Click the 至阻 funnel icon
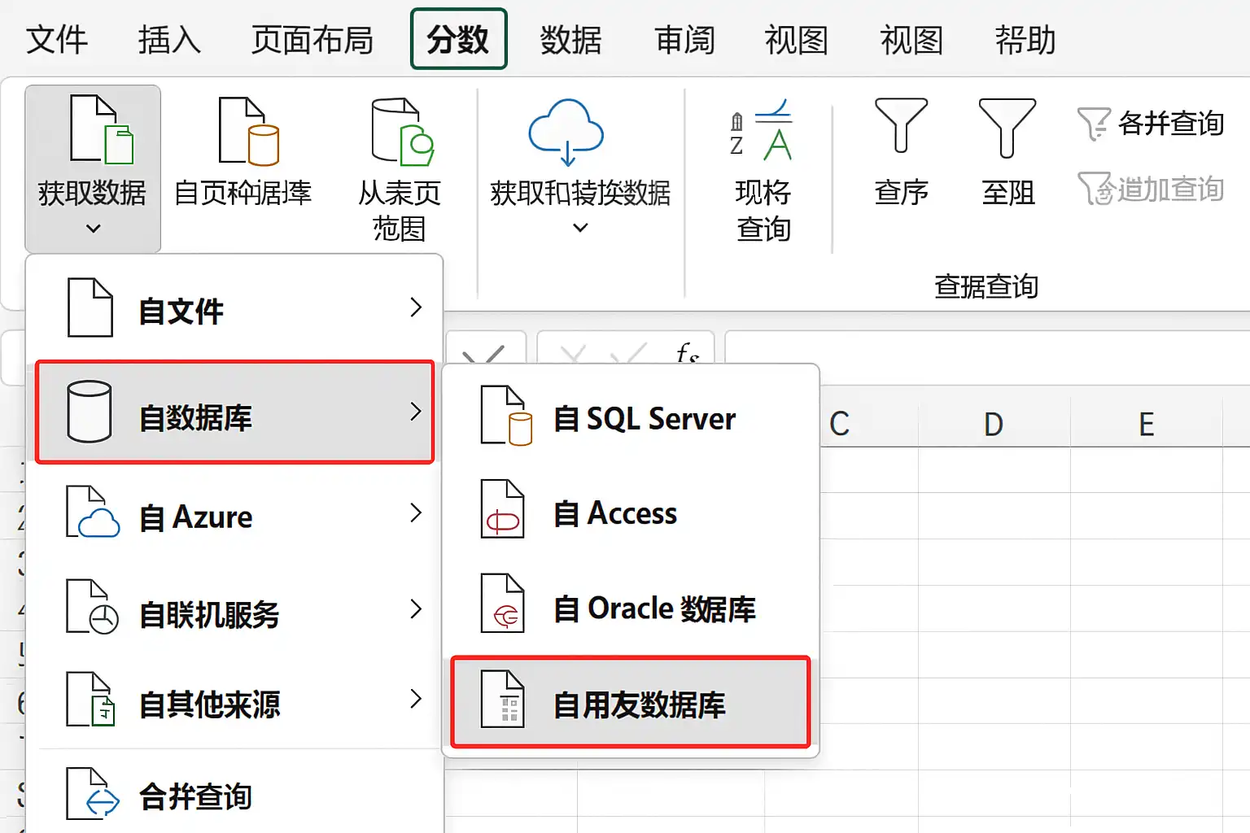 [1007, 128]
